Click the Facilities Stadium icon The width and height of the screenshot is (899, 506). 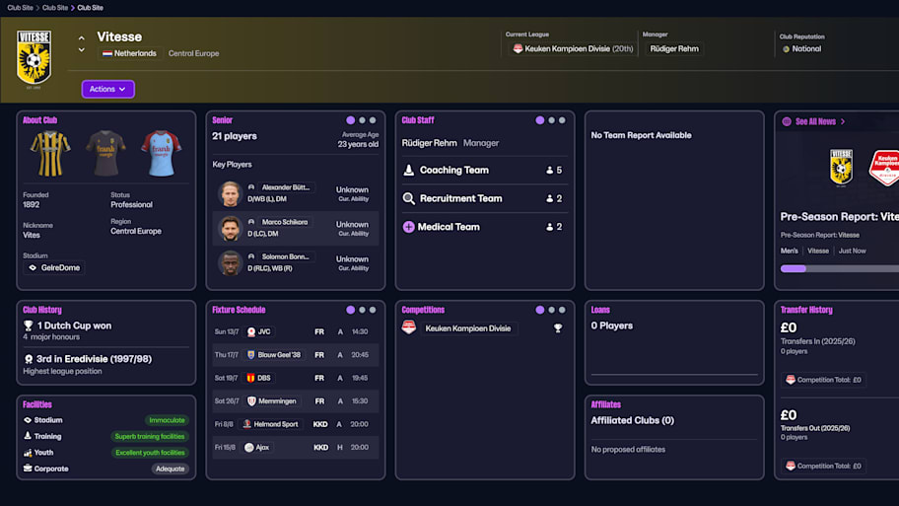28,420
